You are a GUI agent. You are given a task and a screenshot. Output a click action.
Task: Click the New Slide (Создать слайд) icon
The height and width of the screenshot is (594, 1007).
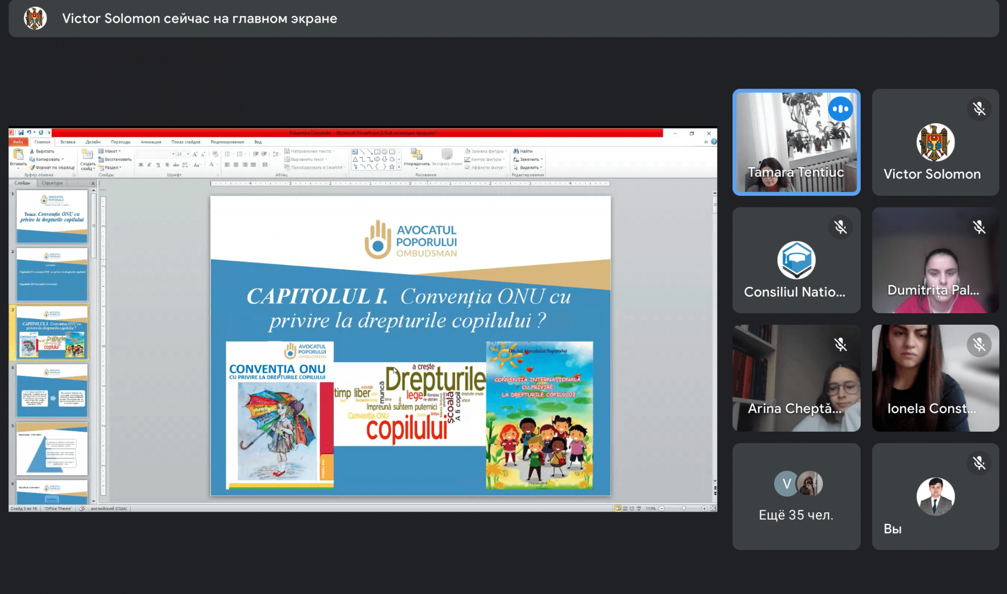tap(87, 154)
